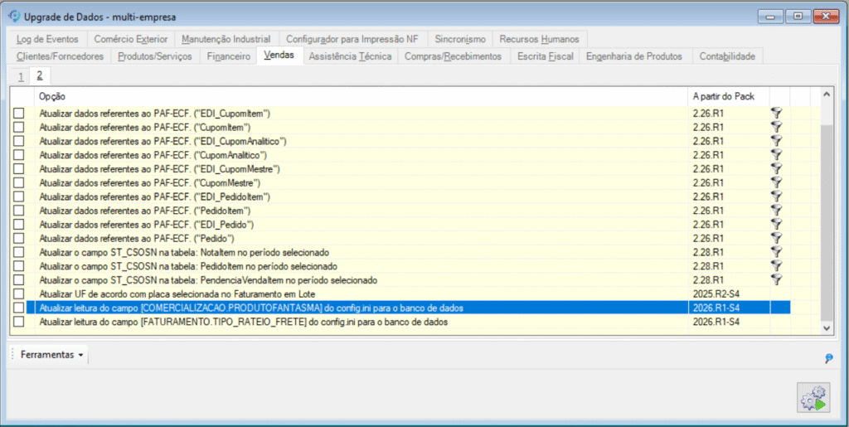The height and width of the screenshot is (427, 849).
Task: Click filter icon for EDI_PedidoItem row
Action: point(776,197)
